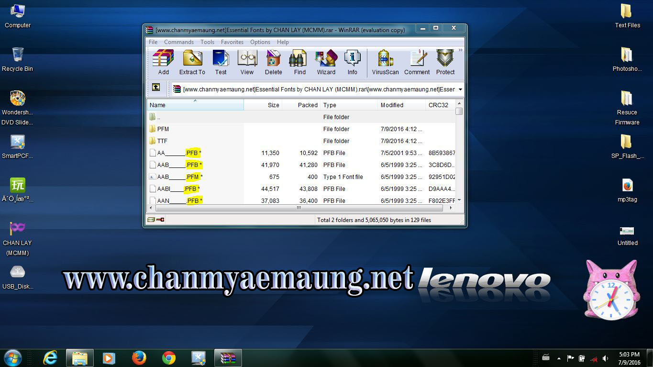
Task: Select the Resuce Firmware desktop folder
Action: (x=627, y=108)
